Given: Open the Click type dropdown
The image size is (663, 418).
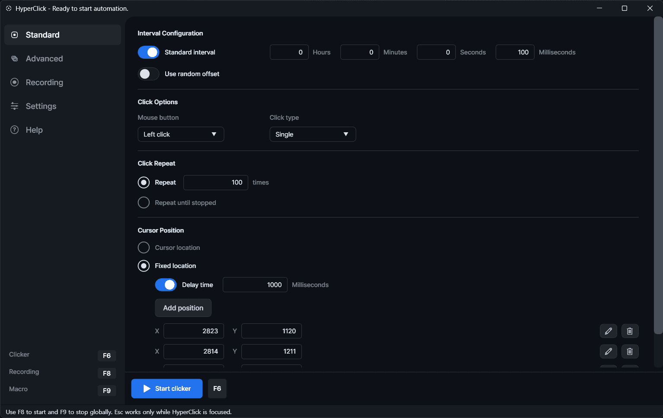Looking at the screenshot, I should 313,134.
